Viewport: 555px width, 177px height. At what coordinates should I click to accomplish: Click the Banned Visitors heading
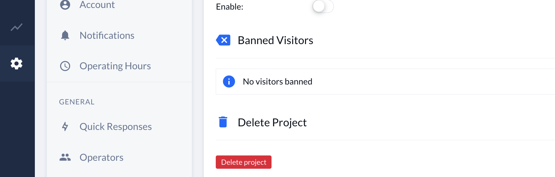(x=276, y=40)
